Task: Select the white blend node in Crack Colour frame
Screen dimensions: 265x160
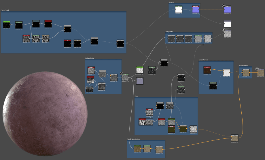Action: pyautogui.click(x=226, y=73)
